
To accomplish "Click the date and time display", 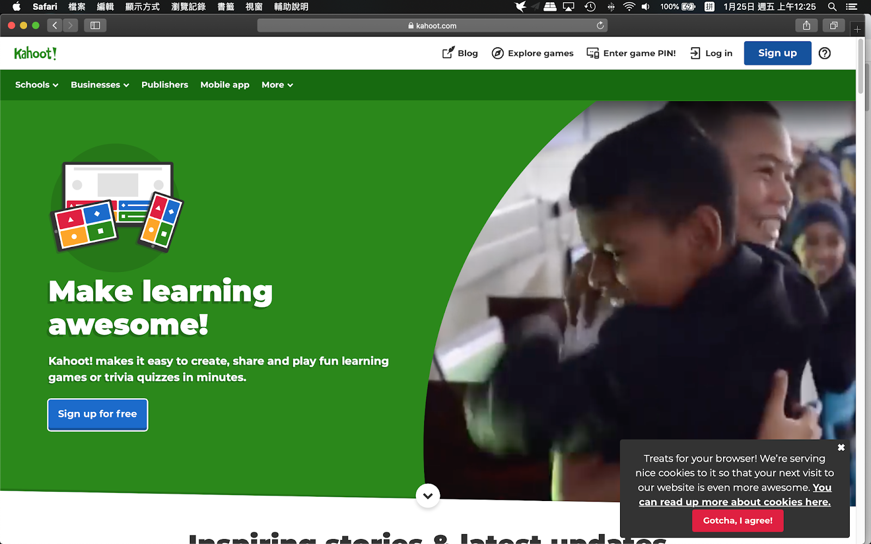I will (770, 7).
